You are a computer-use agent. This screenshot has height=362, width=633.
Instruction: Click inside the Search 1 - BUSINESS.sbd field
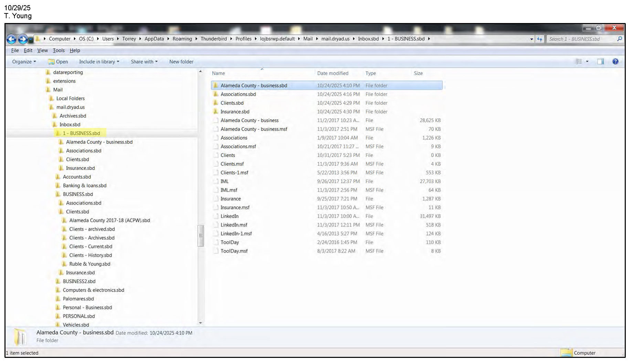point(582,39)
